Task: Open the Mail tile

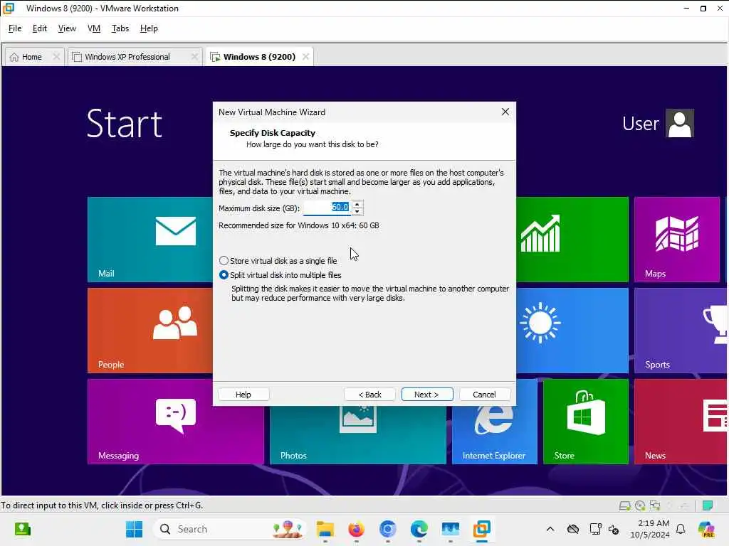Action: click(150, 239)
